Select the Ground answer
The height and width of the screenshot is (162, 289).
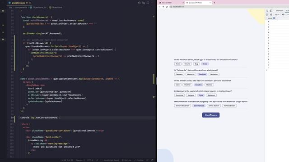click(187, 64)
